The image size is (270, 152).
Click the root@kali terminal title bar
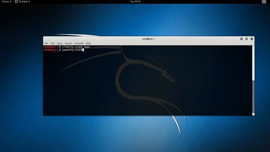click(148, 39)
